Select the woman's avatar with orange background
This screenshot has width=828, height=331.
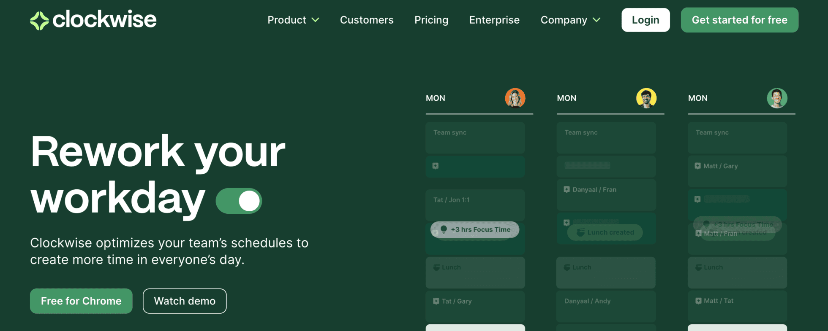[x=515, y=98]
